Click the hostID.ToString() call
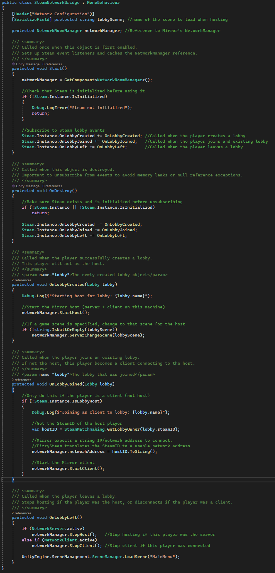Screen dimensions: 275x573 pyautogui.click(x=135, y=451)
